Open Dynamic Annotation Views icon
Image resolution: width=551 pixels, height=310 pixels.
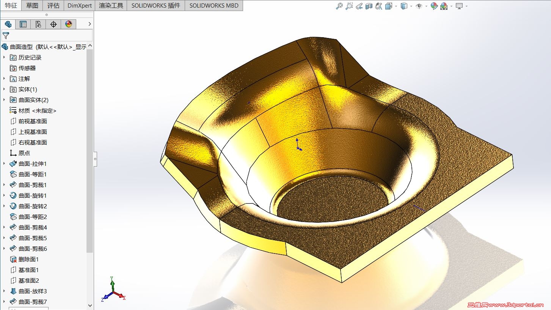tap(379, 6)
